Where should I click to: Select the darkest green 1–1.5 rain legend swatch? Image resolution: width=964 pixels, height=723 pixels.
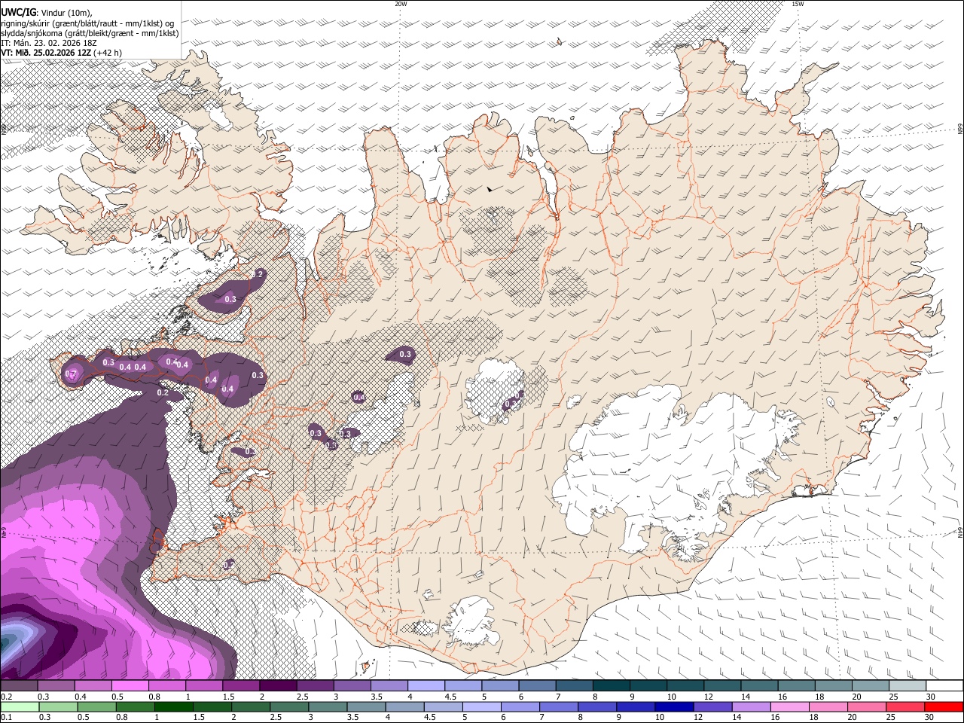173,706
